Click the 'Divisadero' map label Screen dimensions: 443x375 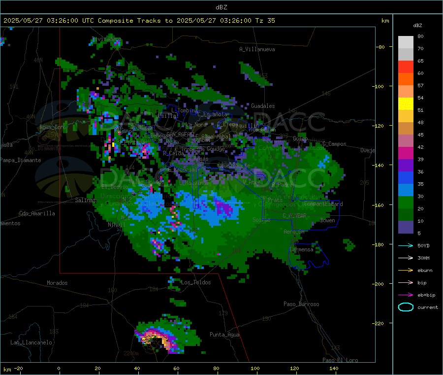pyautogui.click(x=106, y=39)
